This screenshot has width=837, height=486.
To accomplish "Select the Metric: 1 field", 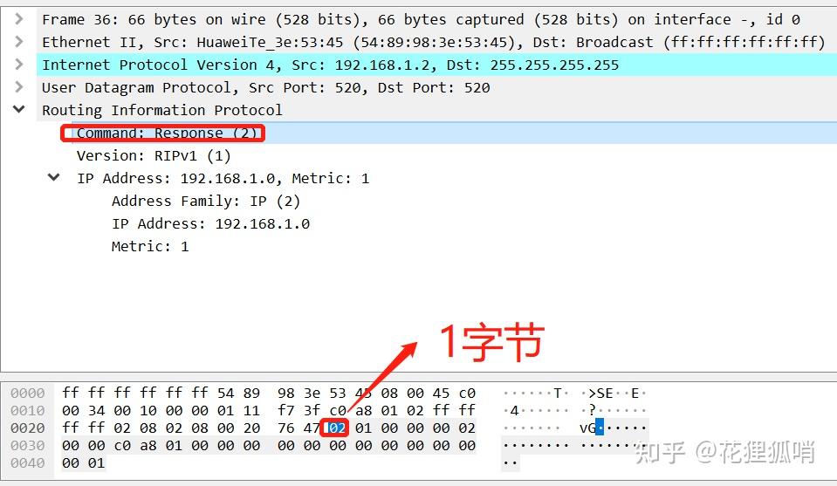I will [x=150, y=246].
